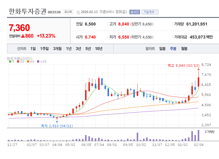Switch to 일봉 candlestick chart
219x159 pixels.
[162, 49]
